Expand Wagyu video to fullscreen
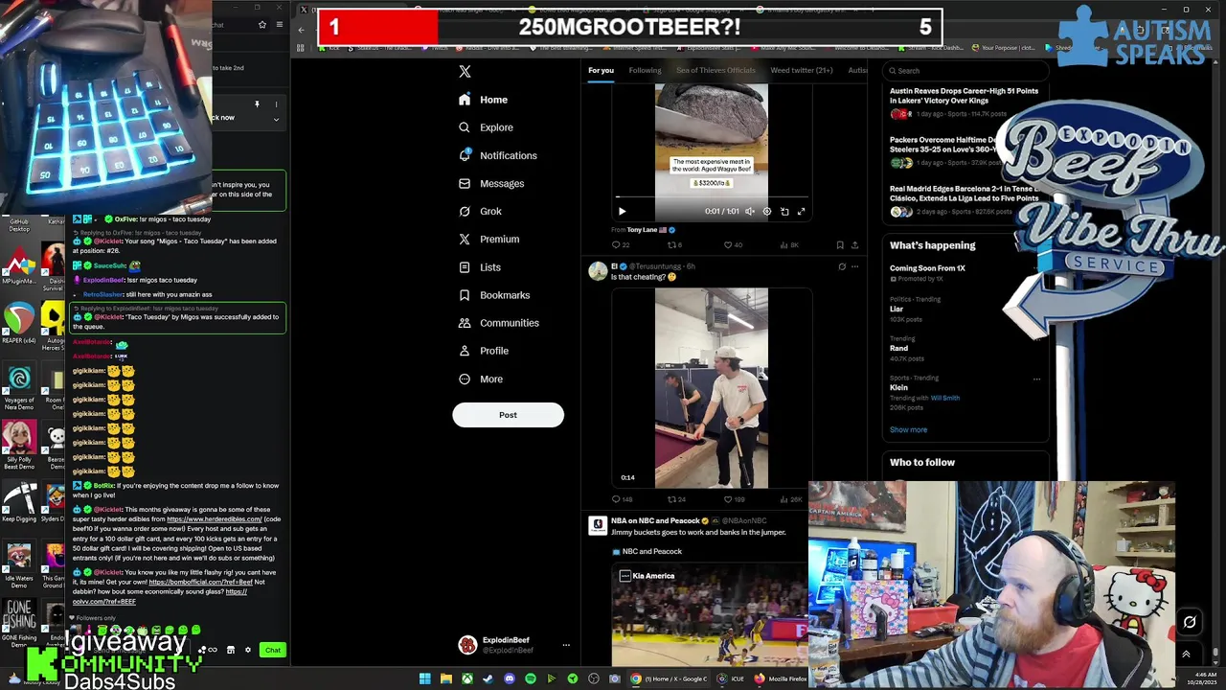Viewport: 1226px width, 690px height. coord(802,211)
